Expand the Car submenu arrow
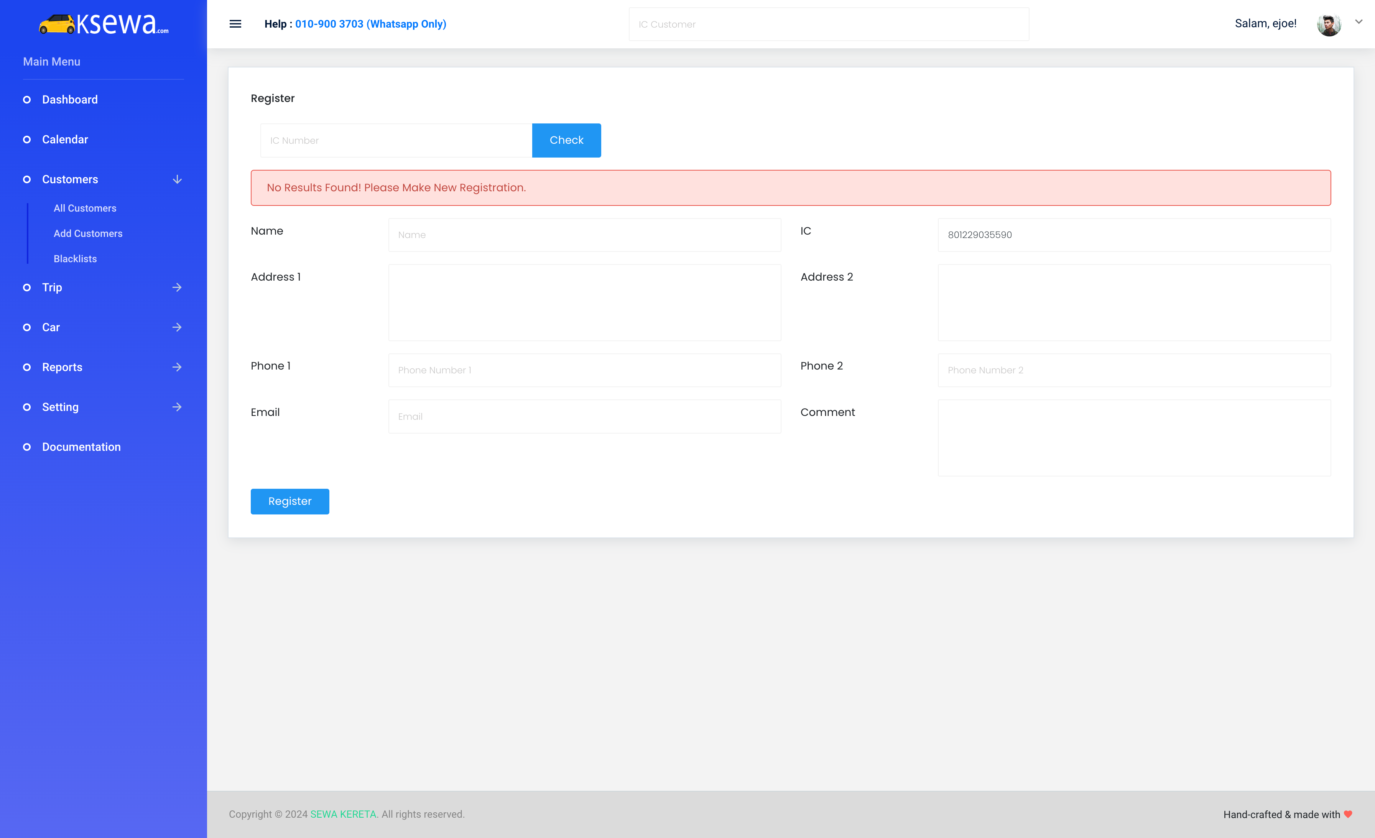This screenshot has height=838, width=1375. pyautogui.click(x=177, y=327)
